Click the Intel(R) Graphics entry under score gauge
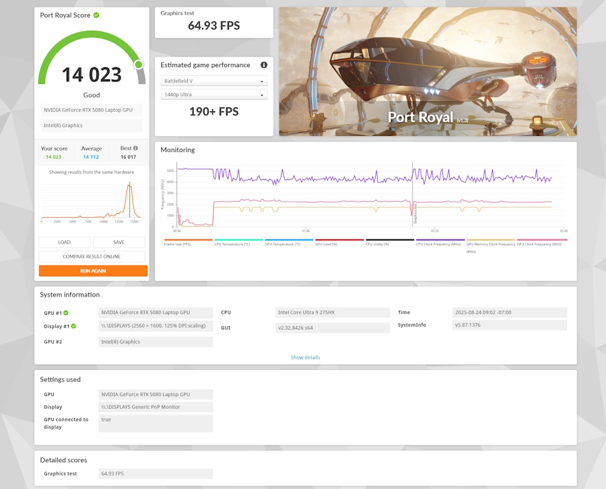 (x=92, y=125)
